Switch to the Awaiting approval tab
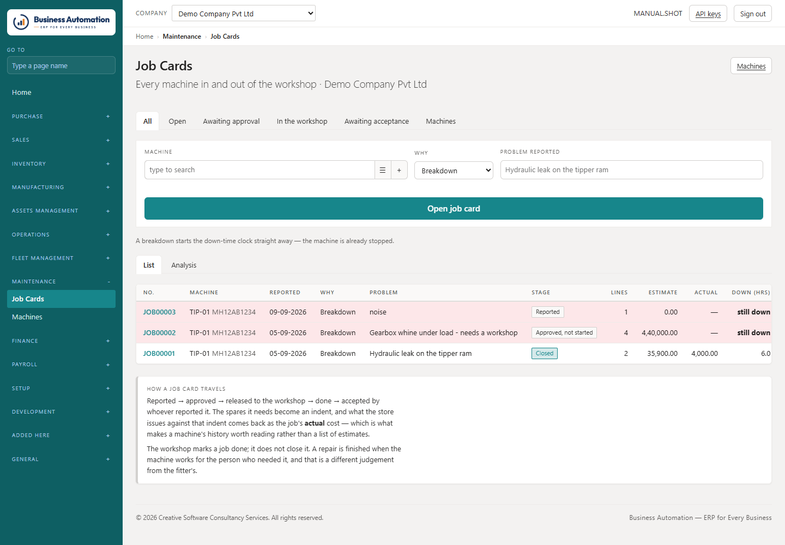 pos(231,122)
